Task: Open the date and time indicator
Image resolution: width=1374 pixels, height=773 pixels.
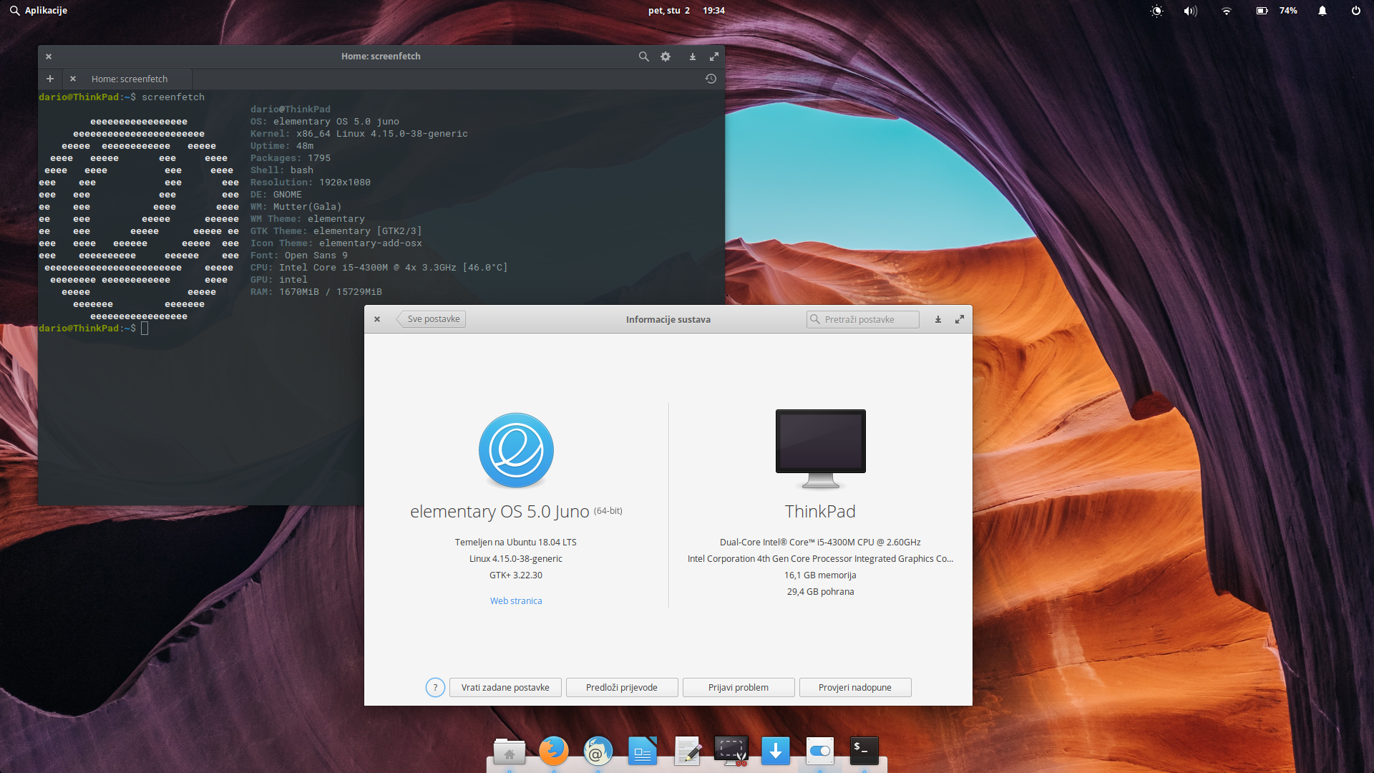Action: (x=686, y=11)
